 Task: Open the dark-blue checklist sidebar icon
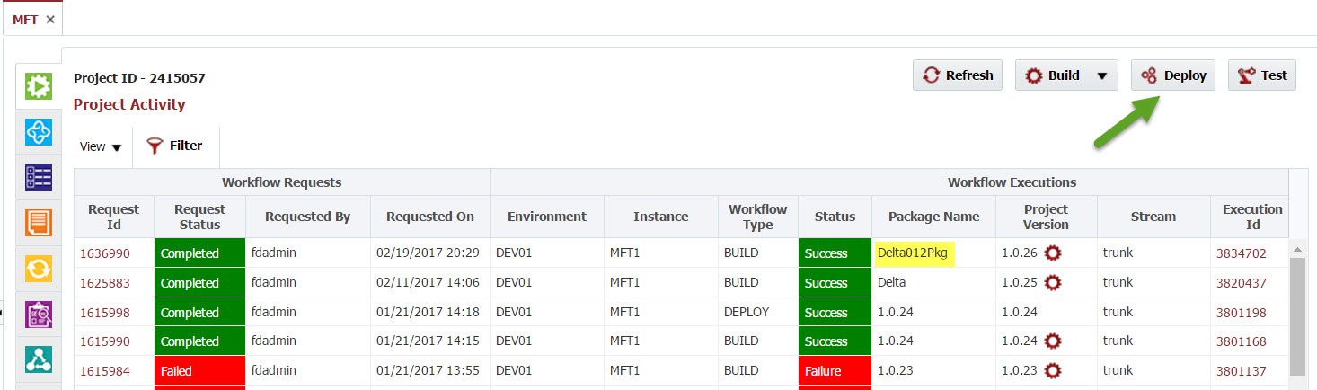point(39,177)
